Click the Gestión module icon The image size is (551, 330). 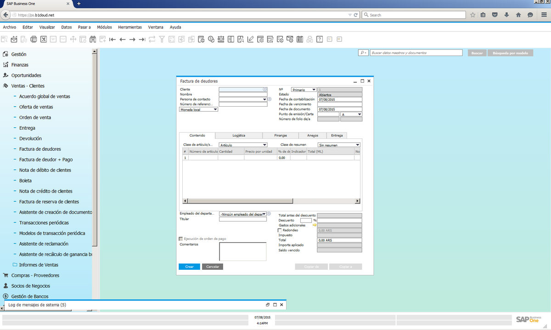coord(6,54)
